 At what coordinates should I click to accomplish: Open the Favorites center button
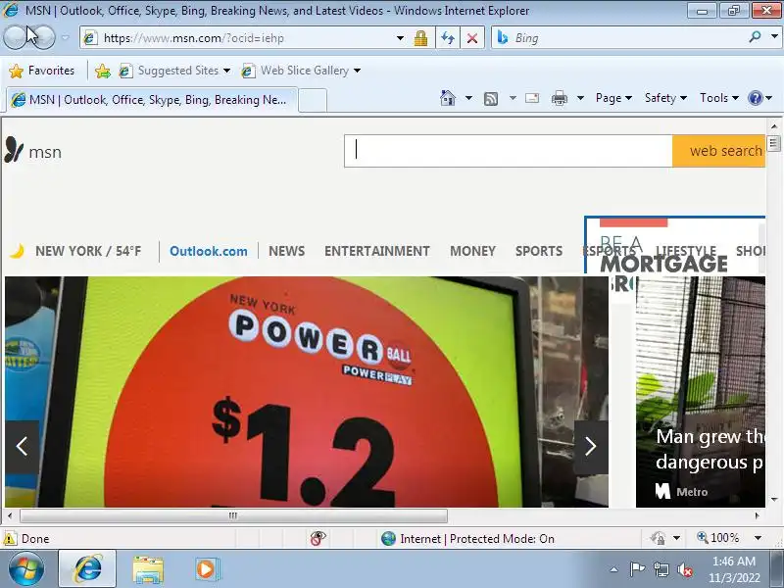(x=42, y=71)
